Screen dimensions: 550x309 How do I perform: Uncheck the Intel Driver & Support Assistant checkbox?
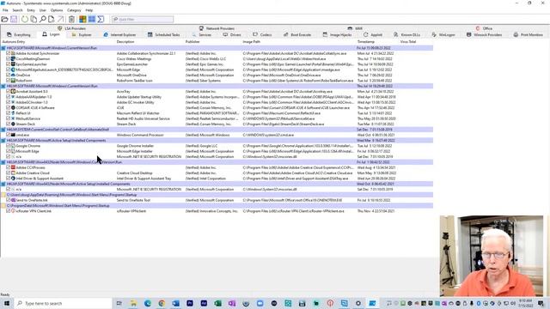(8, 179)
